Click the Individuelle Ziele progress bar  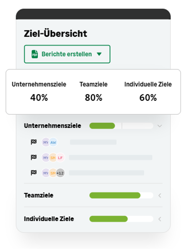pyautogui.click(x=121, y=219)
